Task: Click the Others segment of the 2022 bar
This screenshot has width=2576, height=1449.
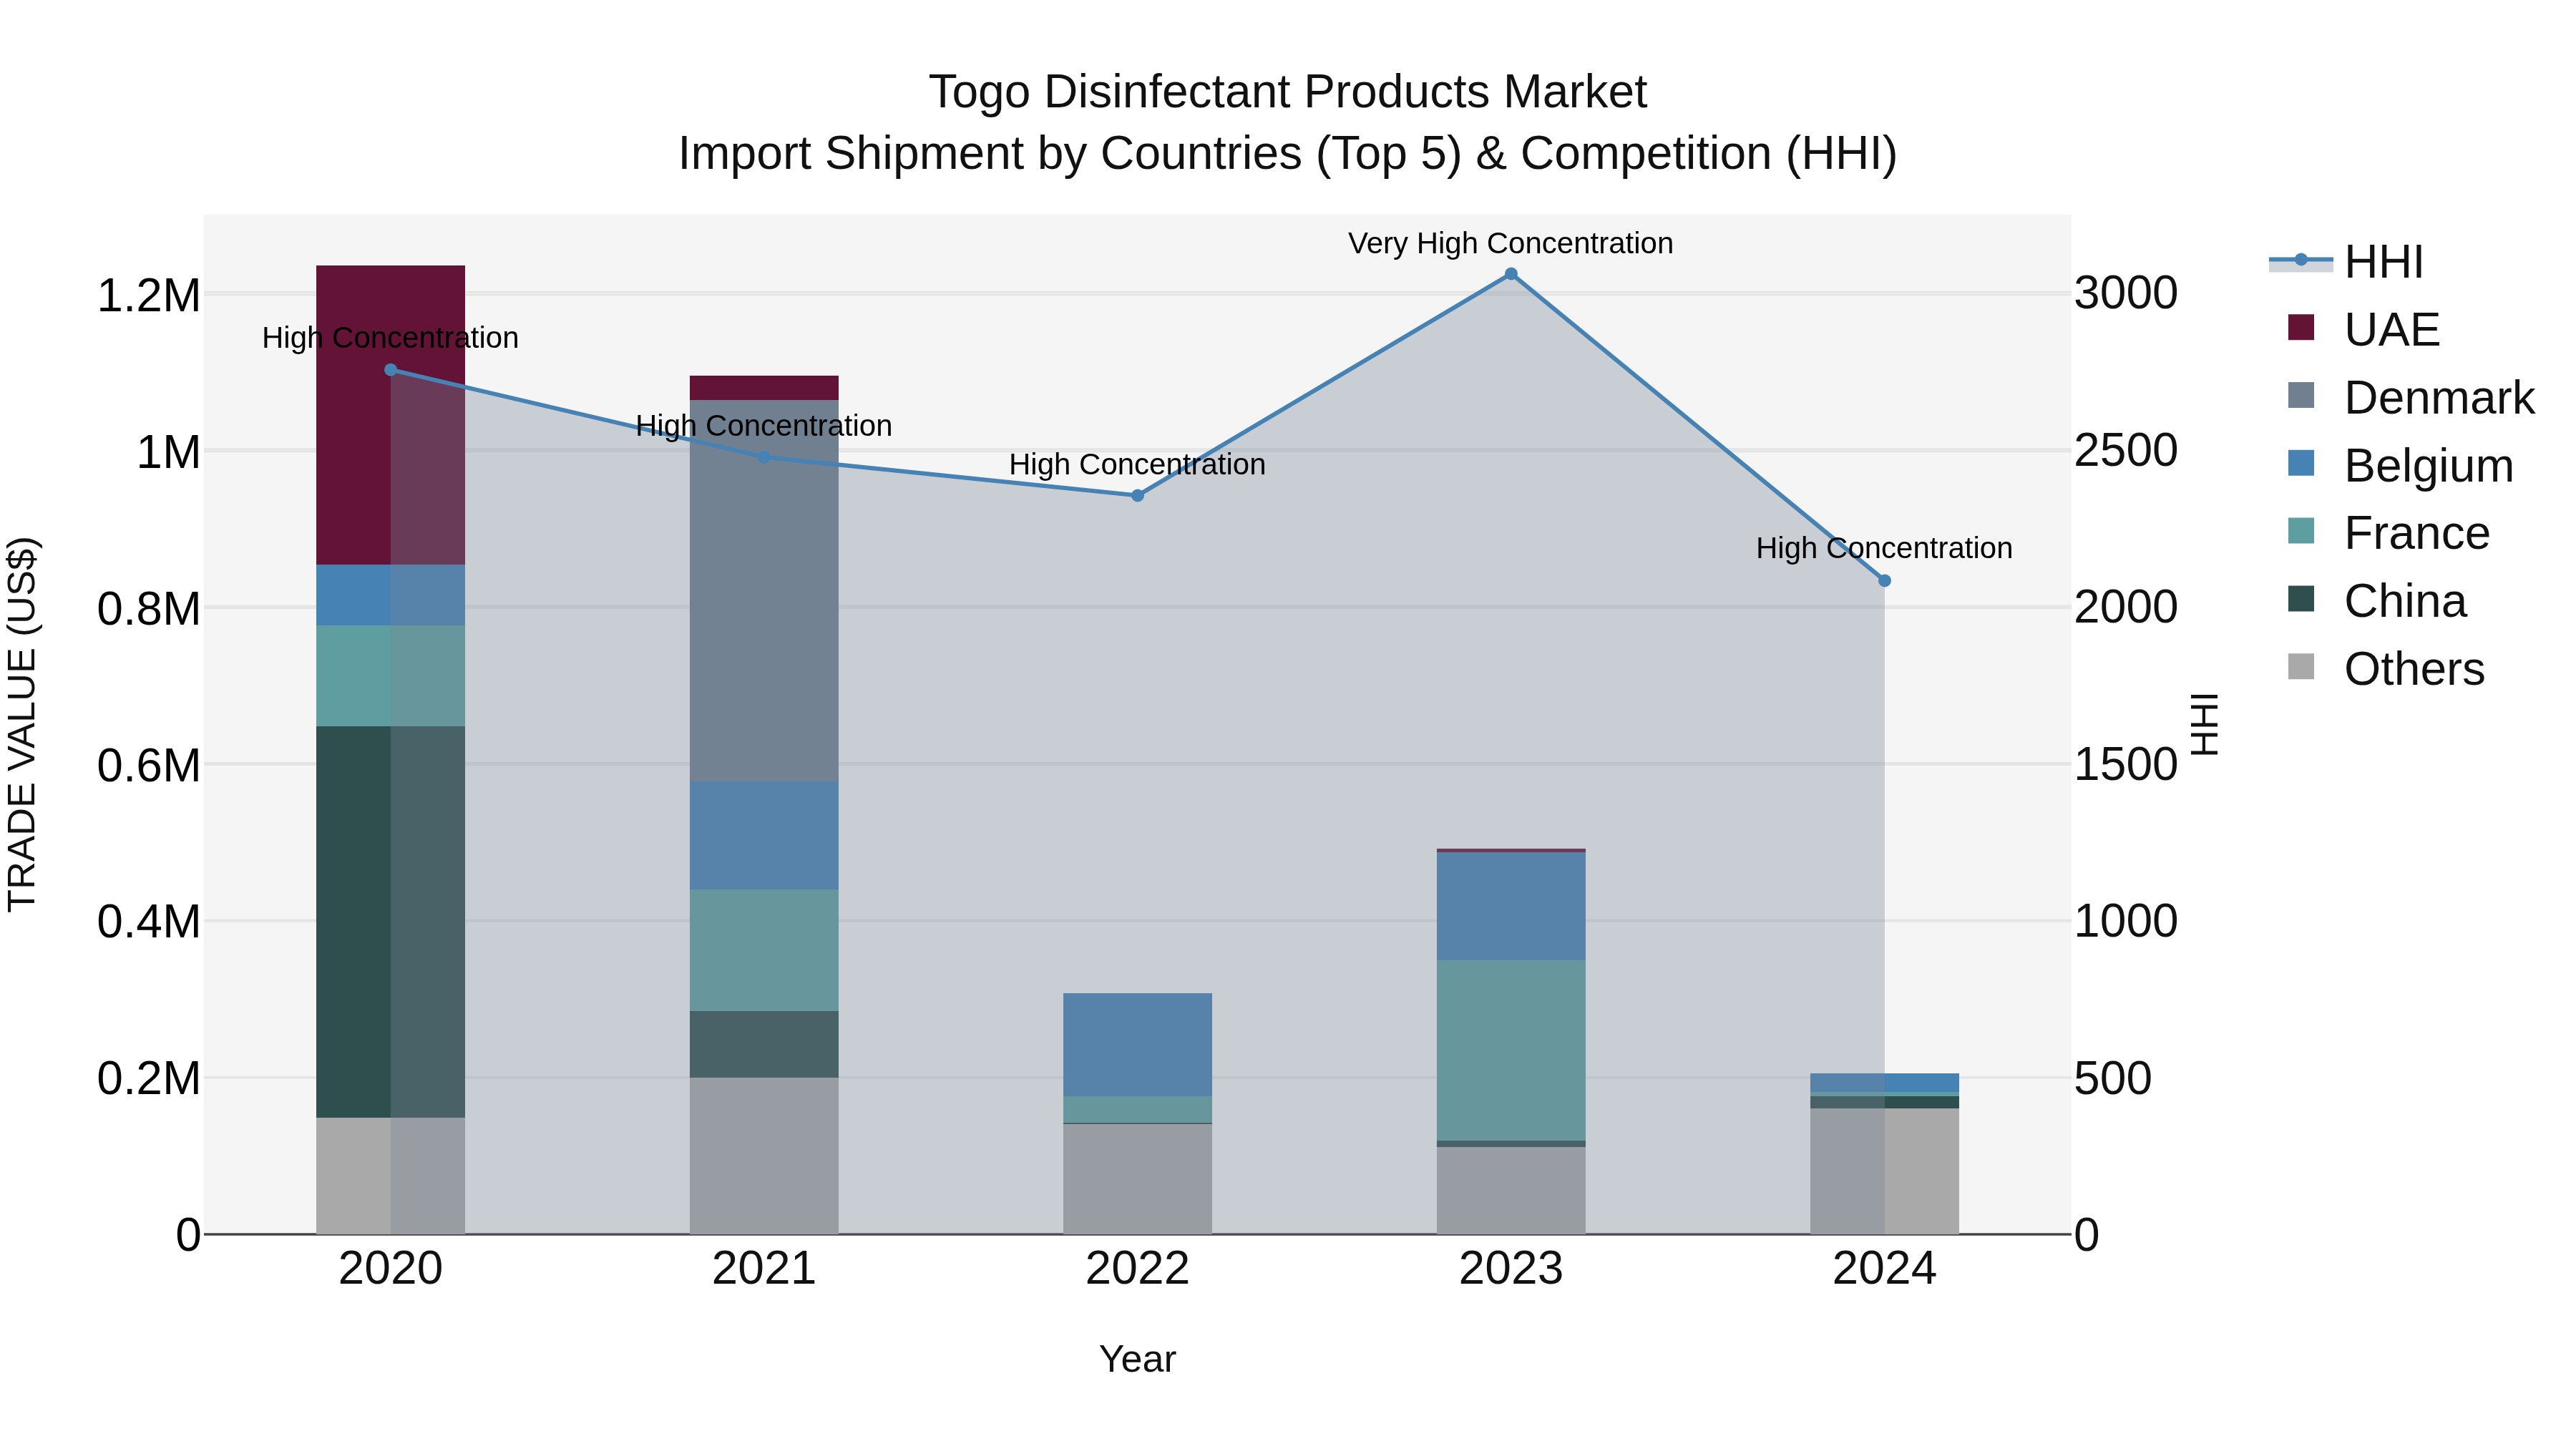Action: pos(1137,1180)
